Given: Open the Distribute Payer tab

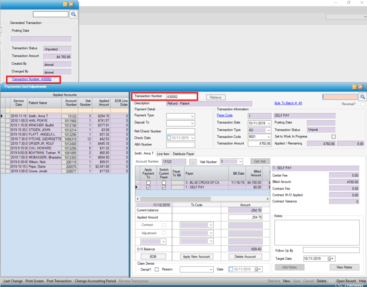Looking at the screenshot, I should (183, 153).
